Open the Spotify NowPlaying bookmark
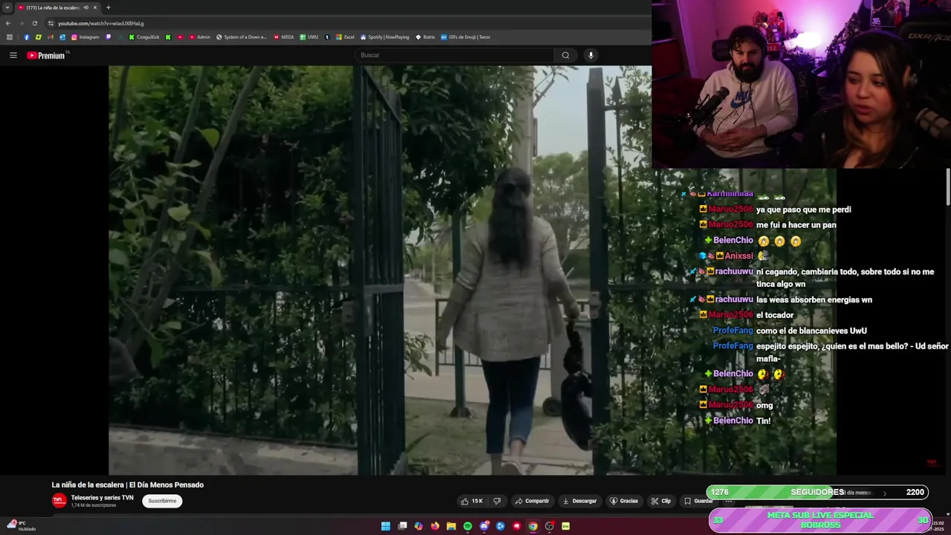Screen dimensions: 951x535 click(385, 37)
